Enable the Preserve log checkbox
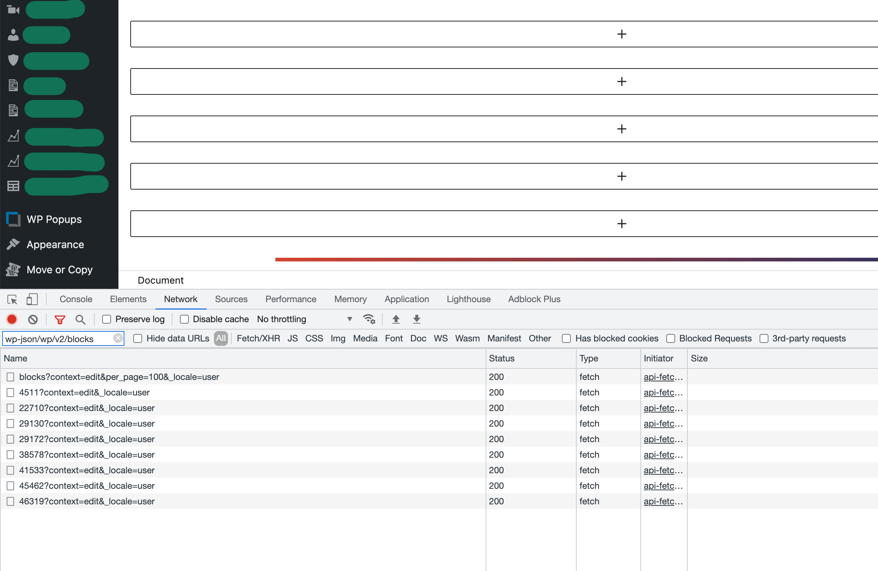Screen dimensions: 878x571 [x=107, y=319]
